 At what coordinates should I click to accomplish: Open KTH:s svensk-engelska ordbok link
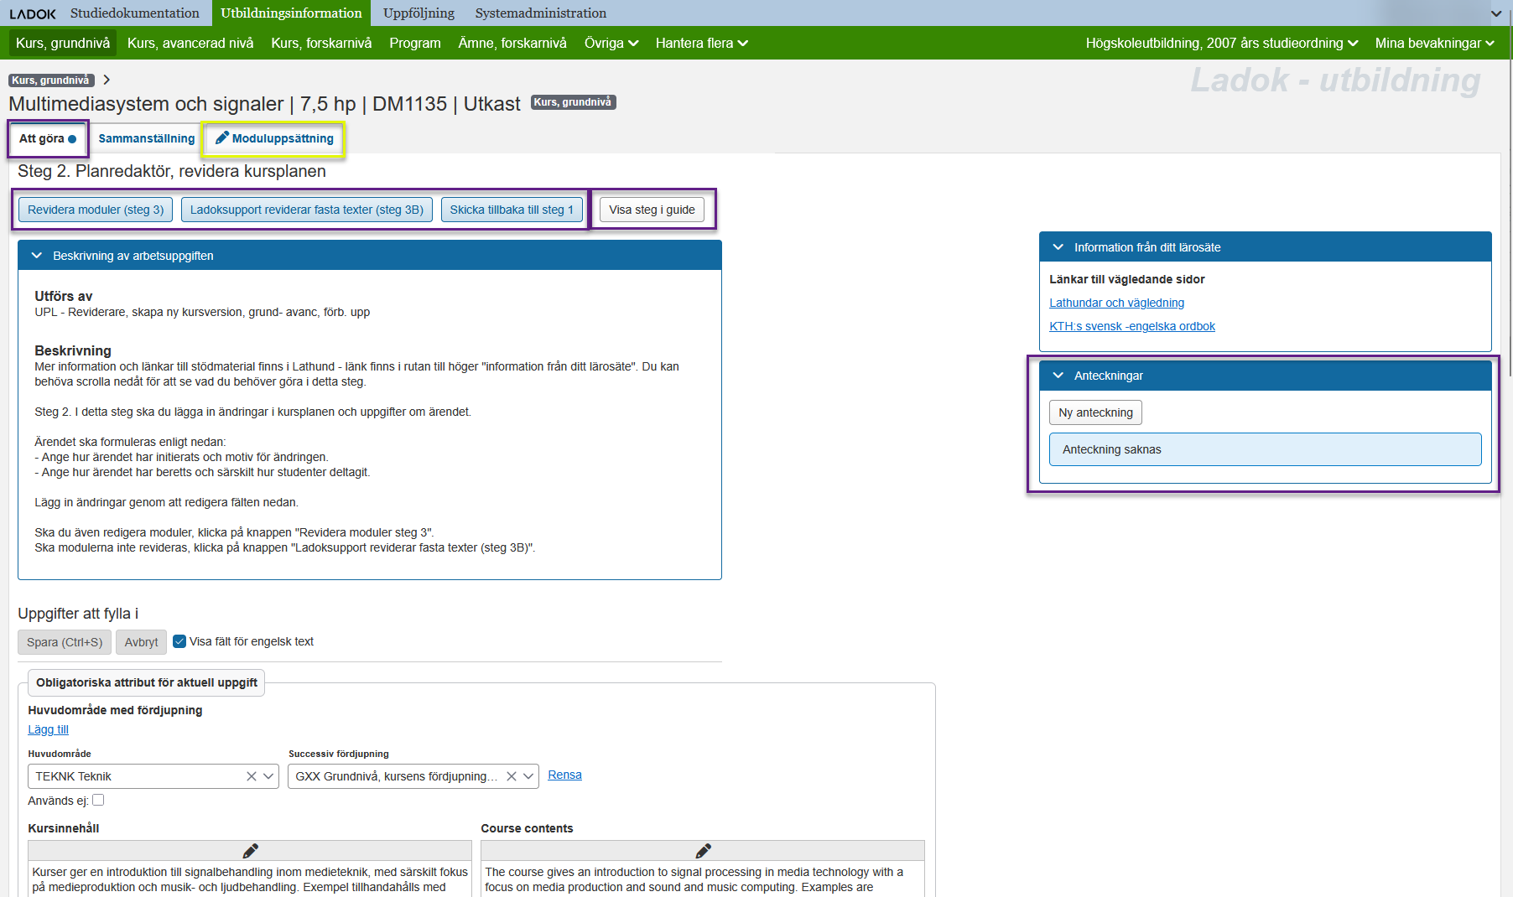point(1131,326)
